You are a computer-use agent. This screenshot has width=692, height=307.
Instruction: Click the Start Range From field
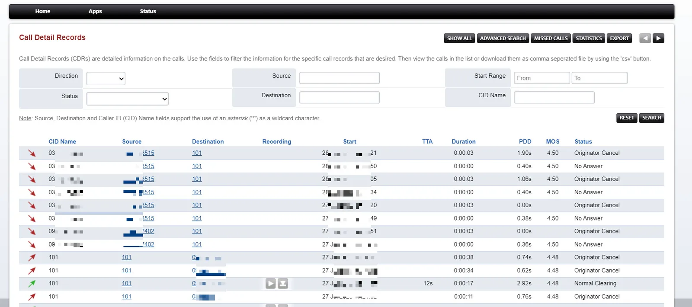pyautogui.click(x=542, y=78)
